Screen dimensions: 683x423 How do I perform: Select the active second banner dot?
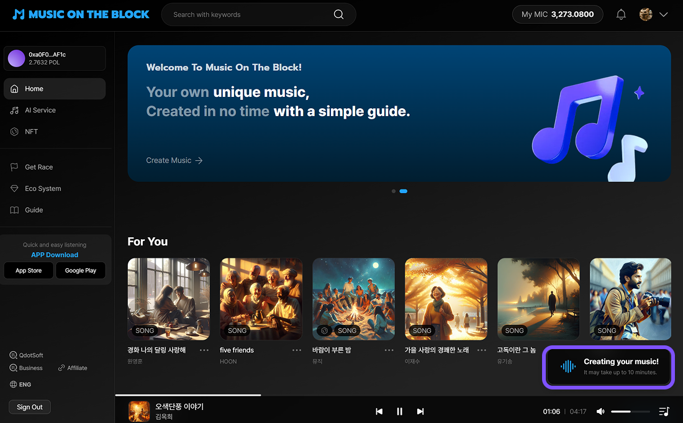(404, 191)
